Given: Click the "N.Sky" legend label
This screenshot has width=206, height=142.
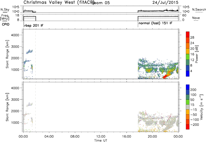Looking at the screenshot, I should 5,9.
